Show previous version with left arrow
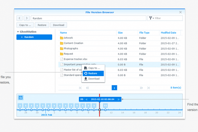The width and height of the screenshot is (198, 132). (86, 100)
